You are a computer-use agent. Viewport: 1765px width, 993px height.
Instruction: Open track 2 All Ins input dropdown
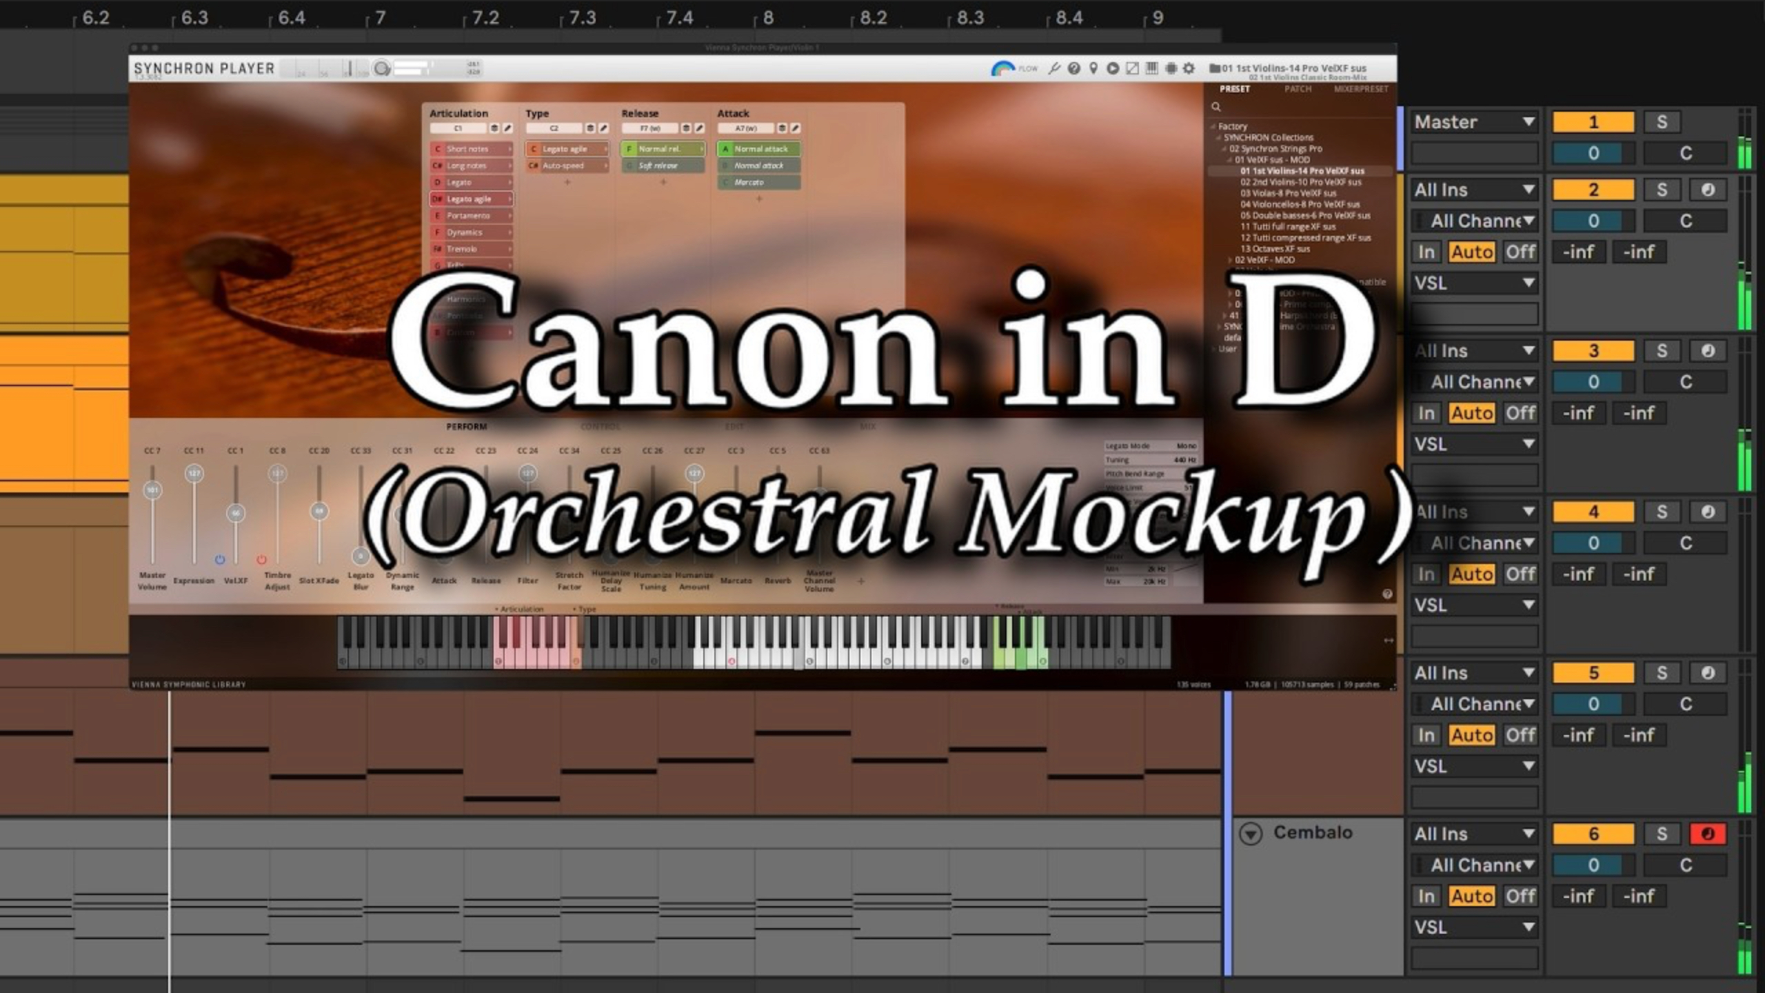[1474, 190]
